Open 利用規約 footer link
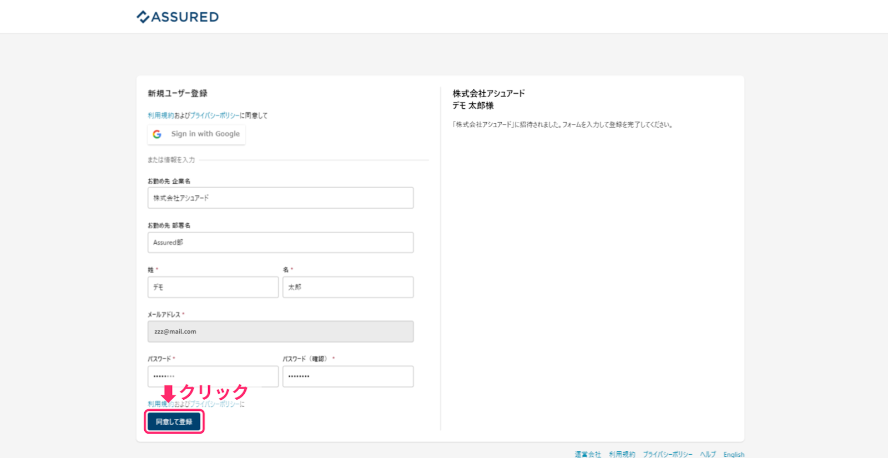This screenshot has width=888, height=458. click(x=622, y=454)
